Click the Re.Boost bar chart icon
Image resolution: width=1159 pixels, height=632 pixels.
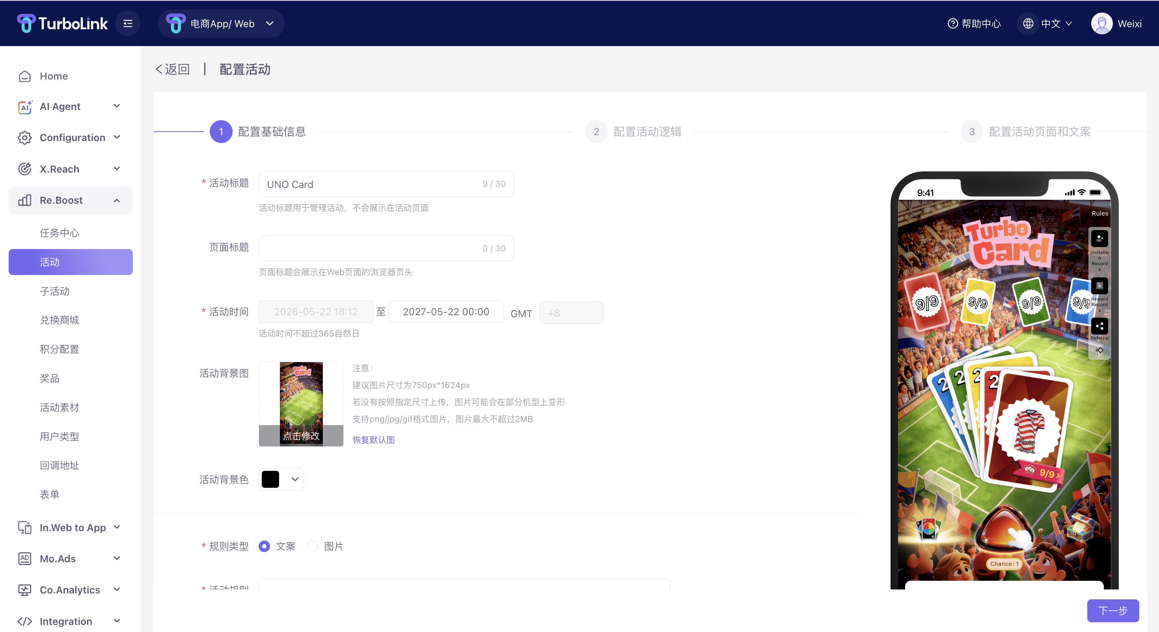25,200
